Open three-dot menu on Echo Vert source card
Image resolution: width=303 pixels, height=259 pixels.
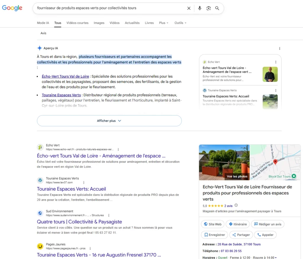275,62
